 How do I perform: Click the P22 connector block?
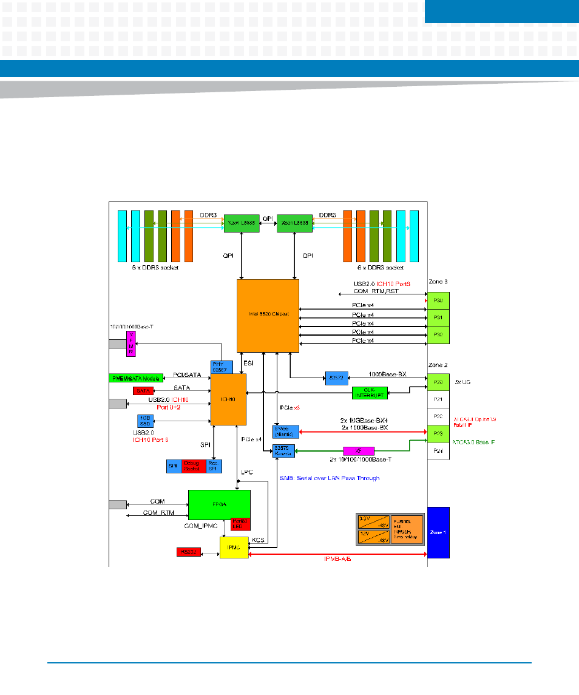438,416
